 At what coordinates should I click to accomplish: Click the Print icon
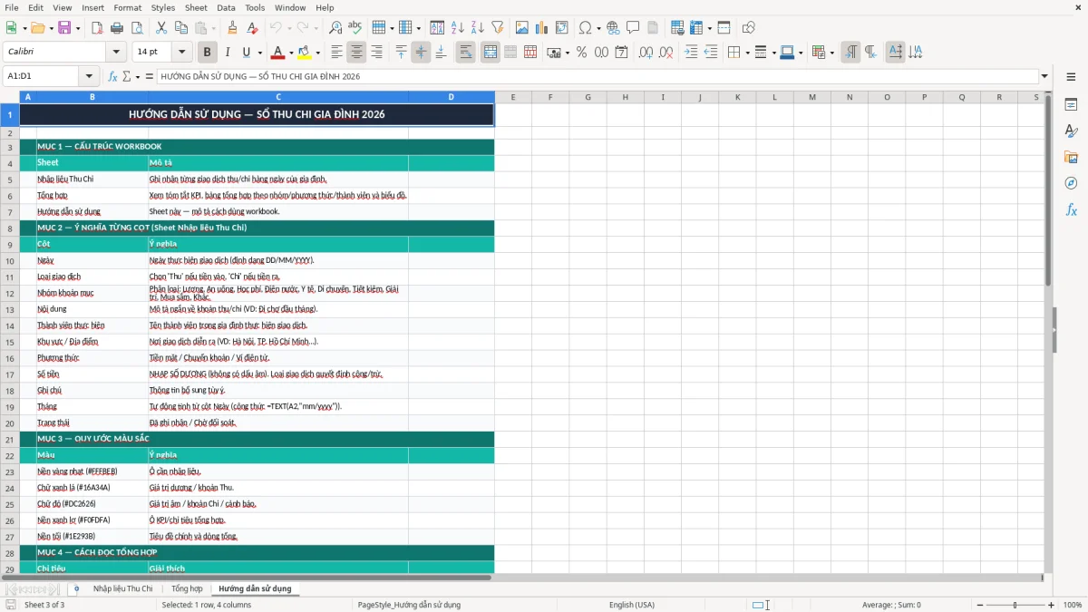click(x=117, y=28)
